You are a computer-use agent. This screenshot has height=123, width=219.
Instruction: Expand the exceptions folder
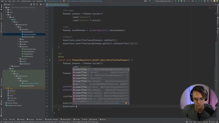(x=18, y=42)
